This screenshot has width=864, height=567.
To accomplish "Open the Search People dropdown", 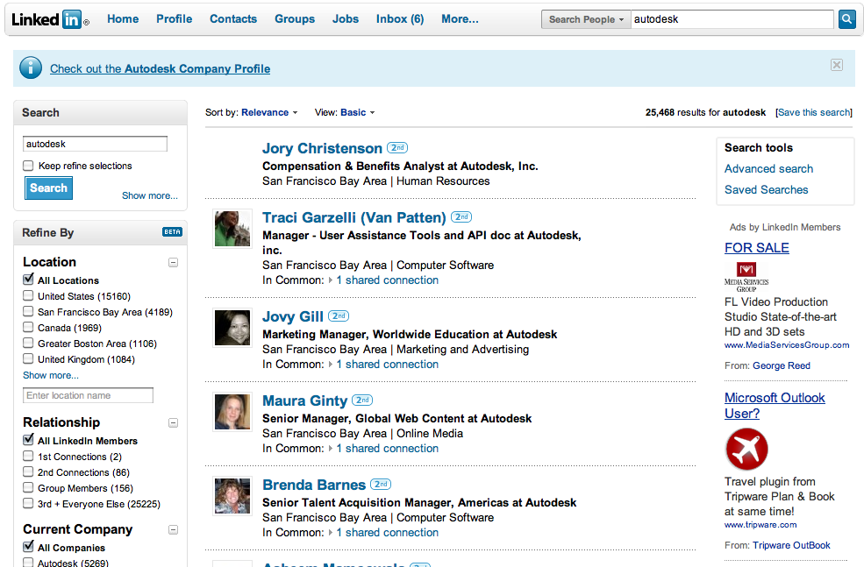I will 586,19.
